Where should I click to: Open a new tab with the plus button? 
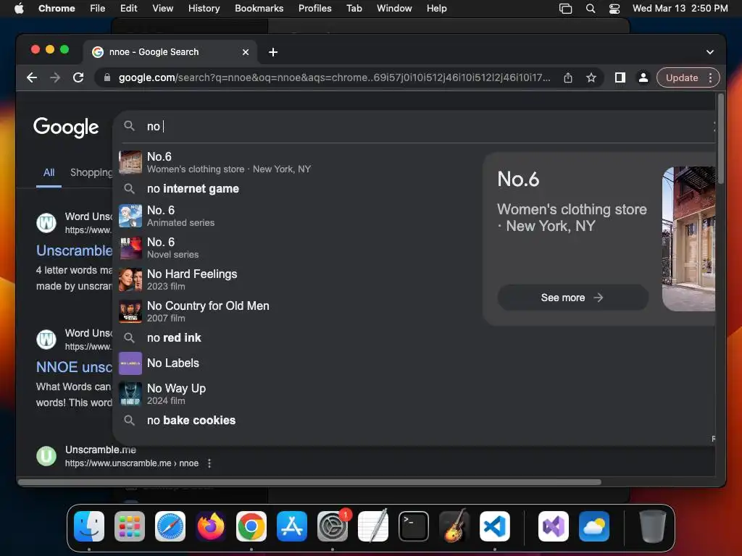coord(273,52)
